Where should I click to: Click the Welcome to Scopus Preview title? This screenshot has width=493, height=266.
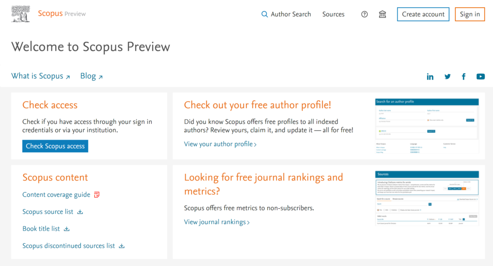(91, 47)
